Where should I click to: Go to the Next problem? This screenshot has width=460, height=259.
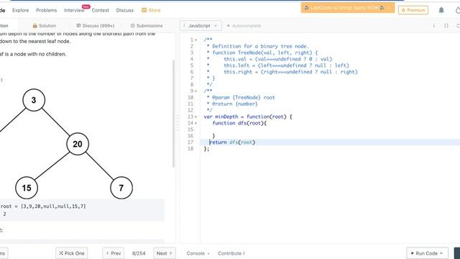pos(165,253)
